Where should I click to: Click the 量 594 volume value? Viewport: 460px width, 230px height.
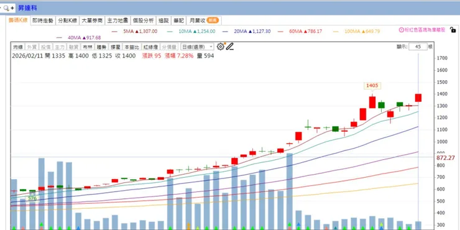tap(205, 56)
